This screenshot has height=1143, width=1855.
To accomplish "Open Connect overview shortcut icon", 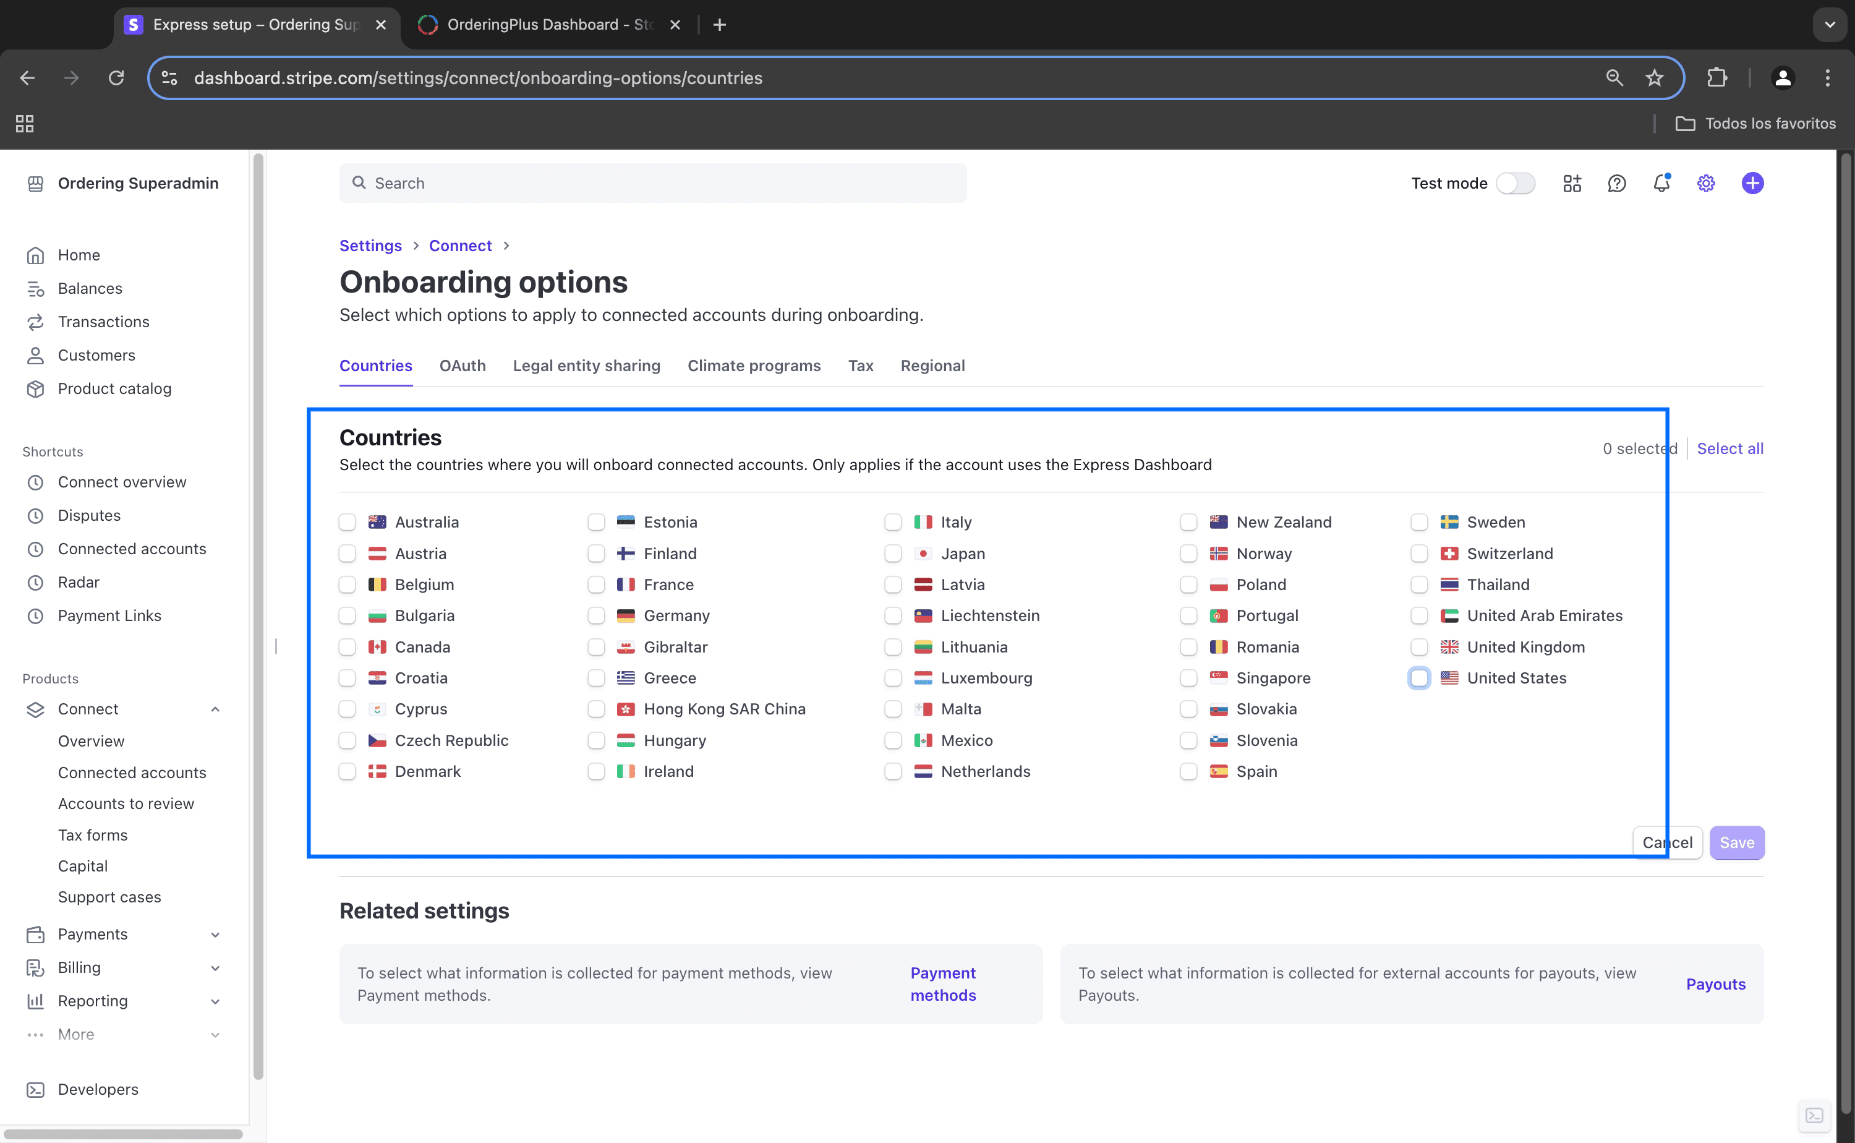I will 35,482.
